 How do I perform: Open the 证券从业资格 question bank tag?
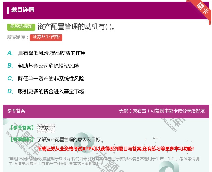46,37
